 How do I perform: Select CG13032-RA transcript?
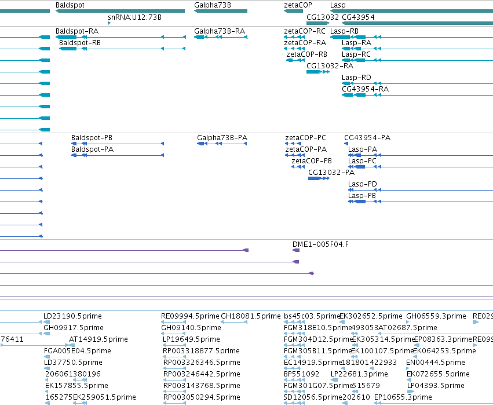pos(318,72)
